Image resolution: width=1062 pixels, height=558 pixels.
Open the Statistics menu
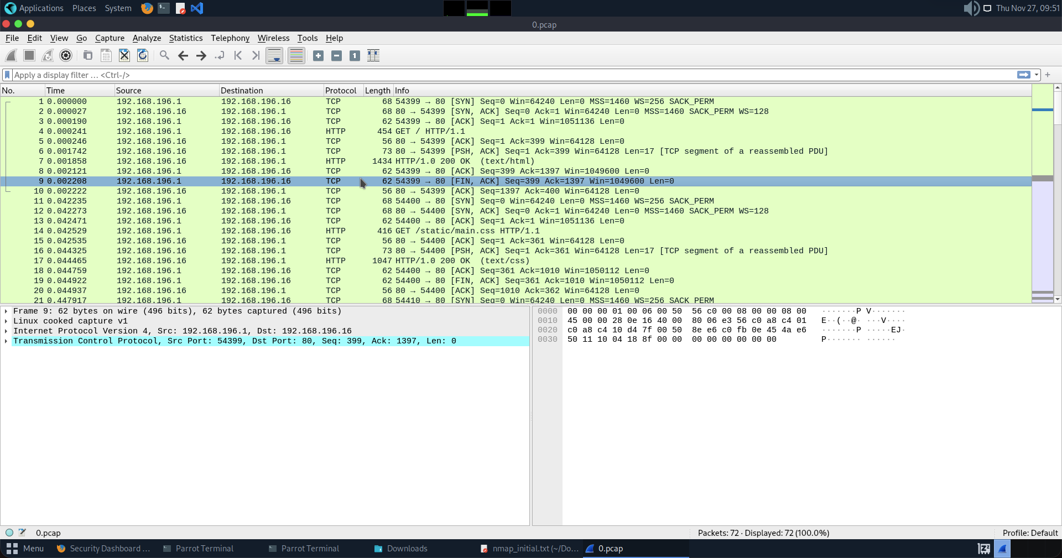point(185,38)
